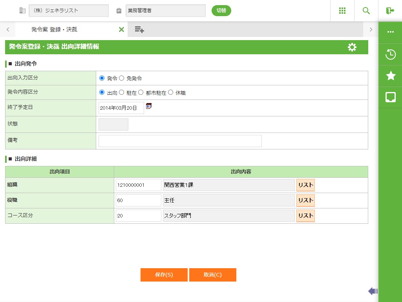Click the add new tab icon
402x302 pixels.
pyautogui.click(x=139, y=29)
